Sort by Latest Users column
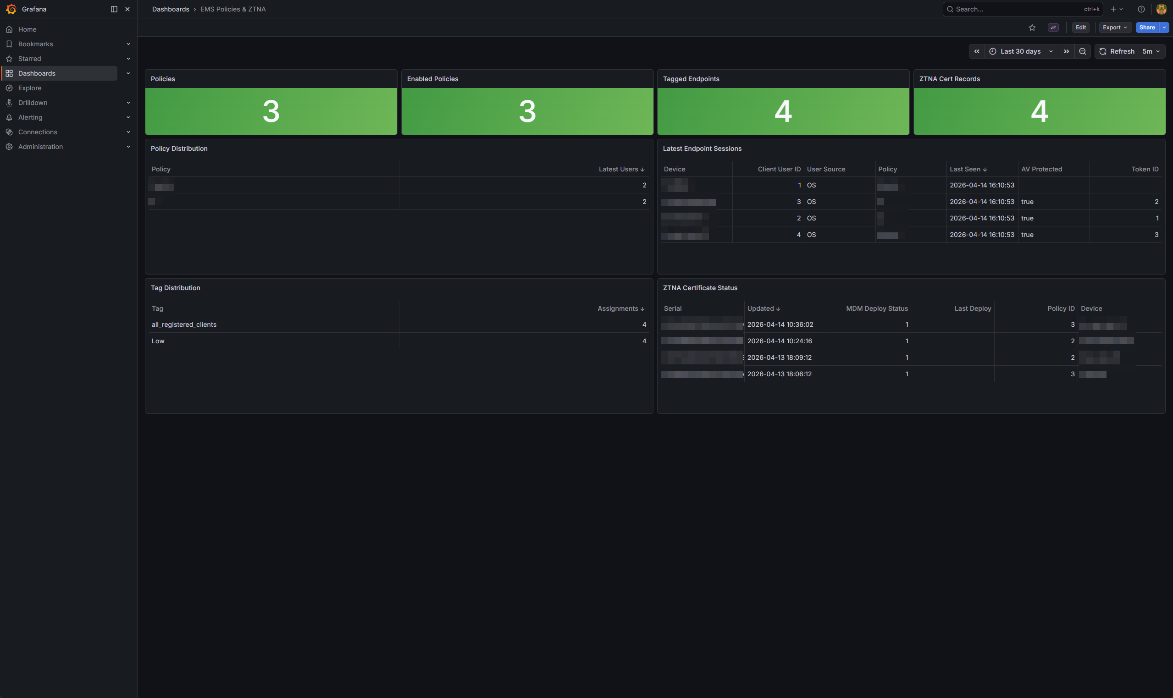Screen dimensions: 1173x698 [x=621, y=169]
